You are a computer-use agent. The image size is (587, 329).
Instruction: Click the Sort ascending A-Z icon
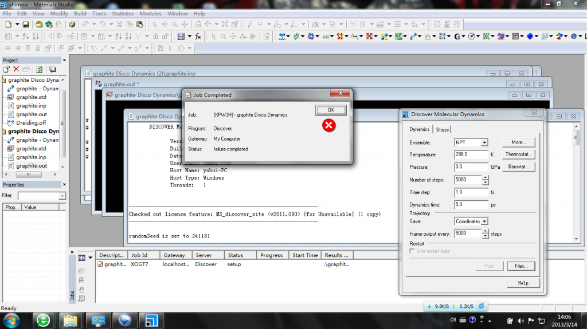click(x=25, y=36)
